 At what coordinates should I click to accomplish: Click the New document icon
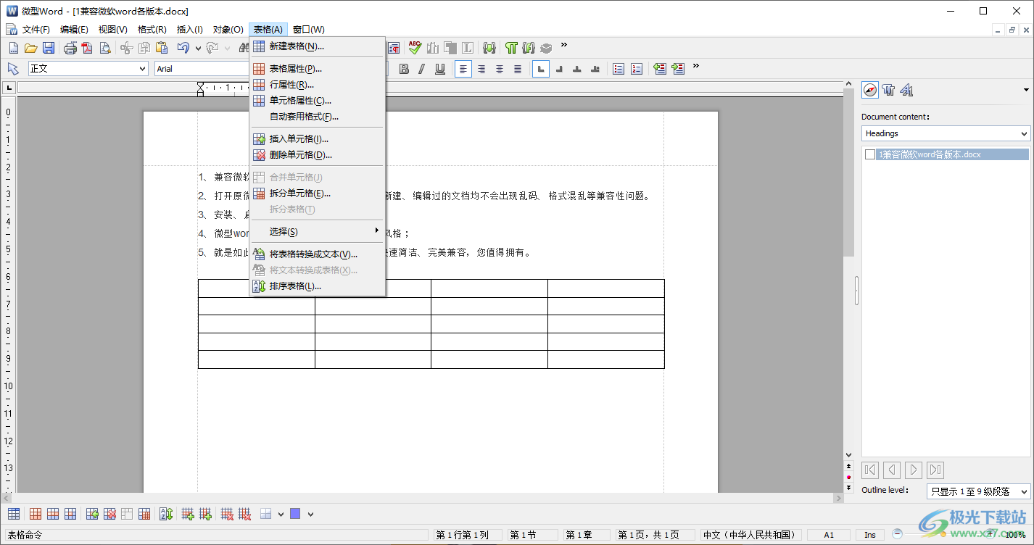tap(13, 48)
